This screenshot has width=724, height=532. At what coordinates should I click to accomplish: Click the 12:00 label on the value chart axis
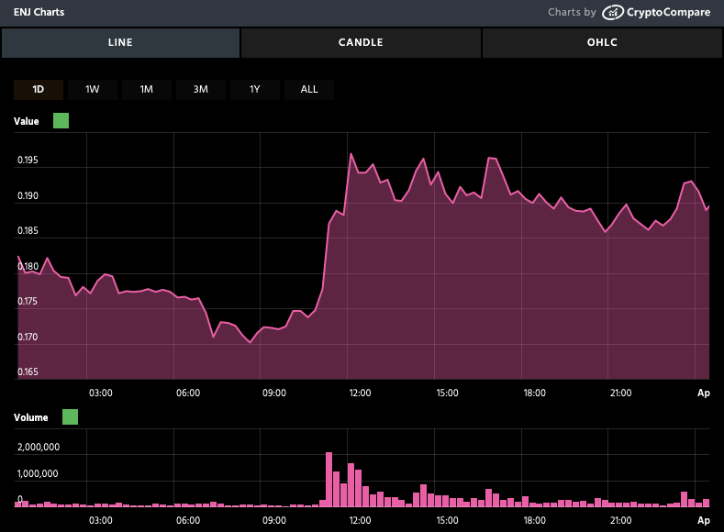pos(360,393)
